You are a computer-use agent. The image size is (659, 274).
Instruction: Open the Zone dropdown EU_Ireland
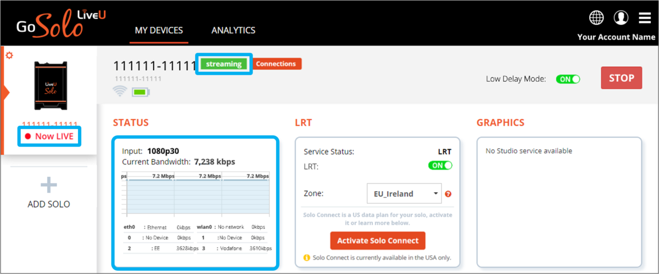pyautogui.click(x=404, y=193)
